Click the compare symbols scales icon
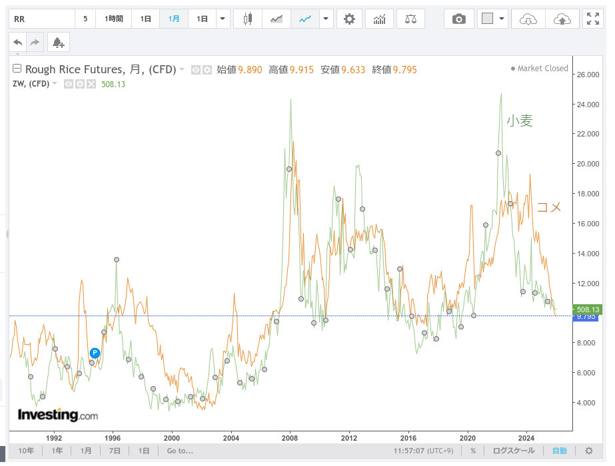 click(410, 19)
